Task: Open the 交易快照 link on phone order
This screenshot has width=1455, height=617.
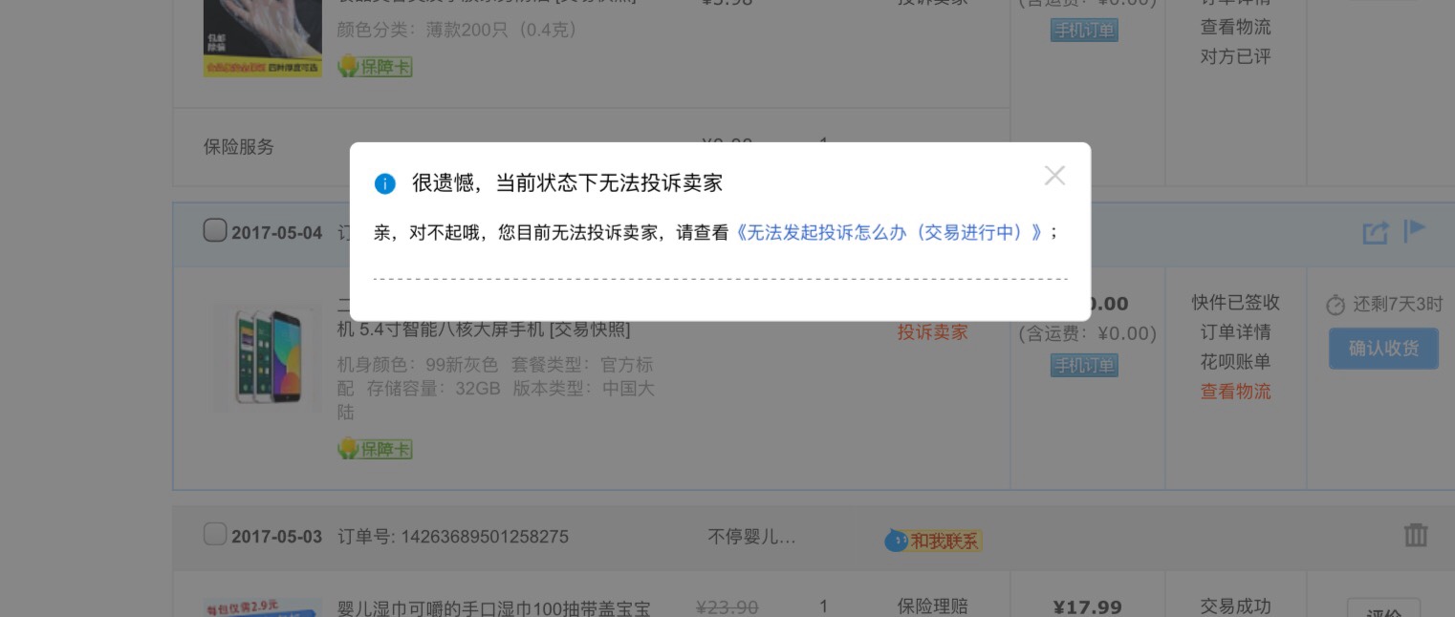Action: (590, 330)
